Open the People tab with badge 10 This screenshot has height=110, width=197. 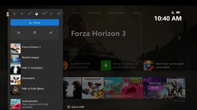[30, 14]
